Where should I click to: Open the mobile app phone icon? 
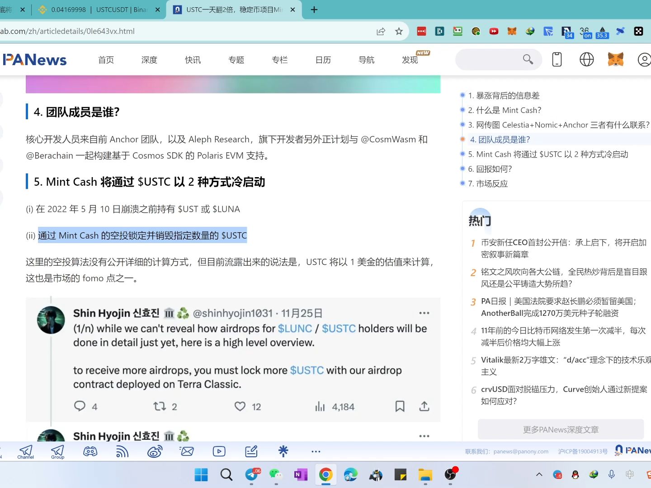point(557,60)
